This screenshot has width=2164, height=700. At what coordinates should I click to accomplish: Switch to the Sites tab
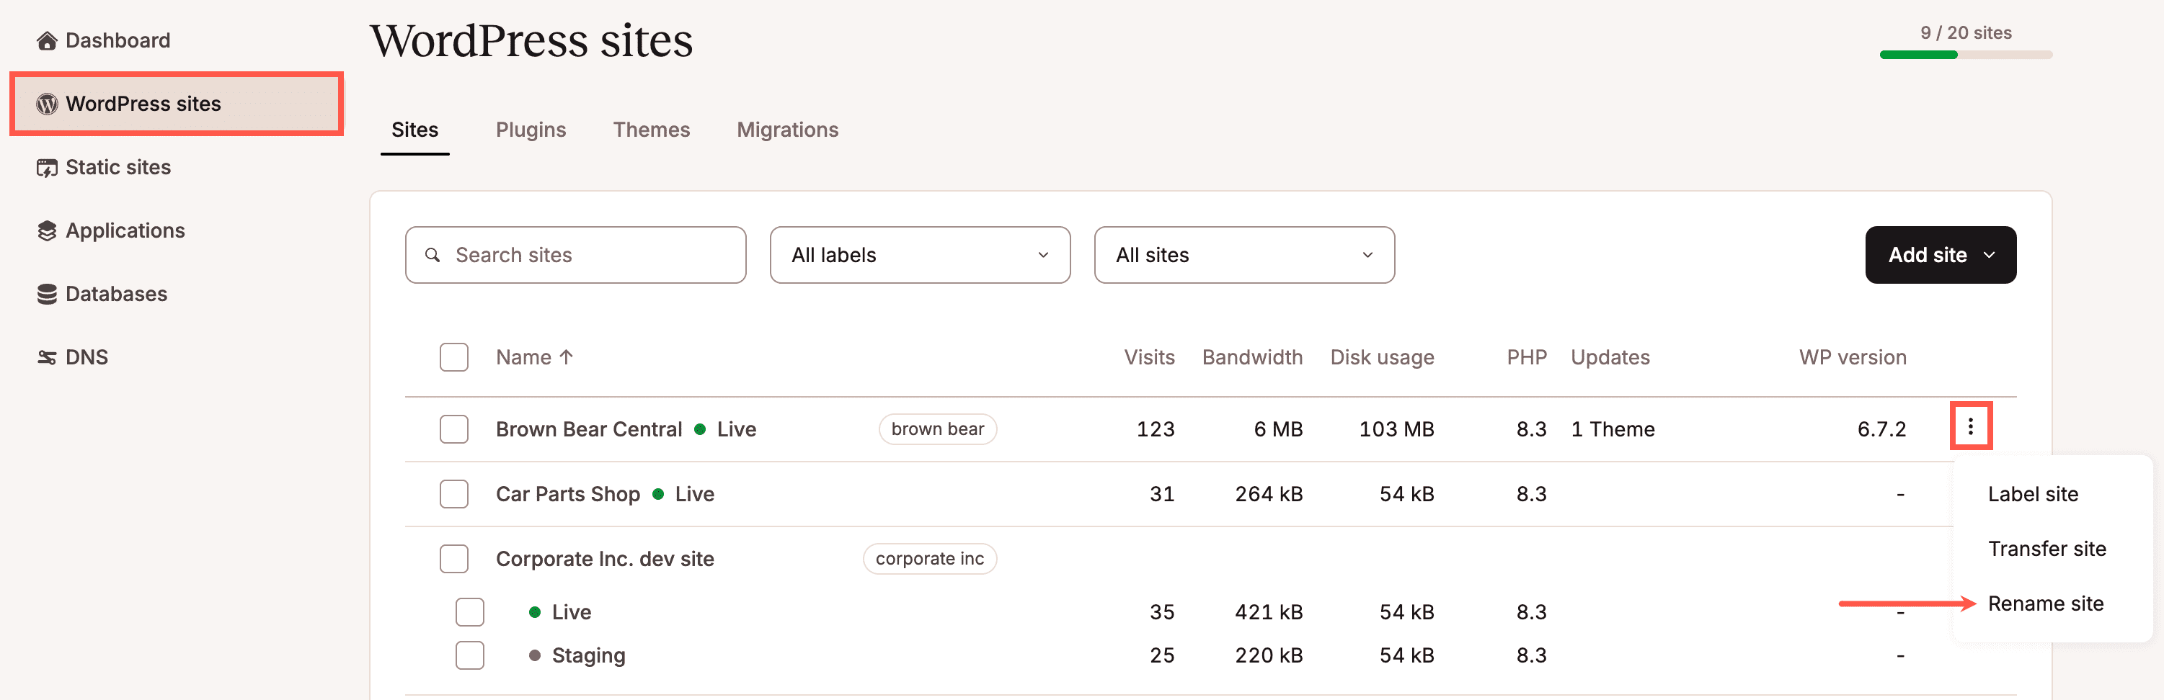(x=415, y=129)
